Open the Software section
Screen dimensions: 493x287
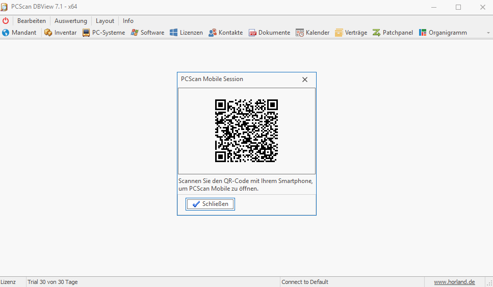point(147,33)
